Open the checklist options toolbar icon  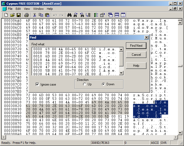(96, 15)
